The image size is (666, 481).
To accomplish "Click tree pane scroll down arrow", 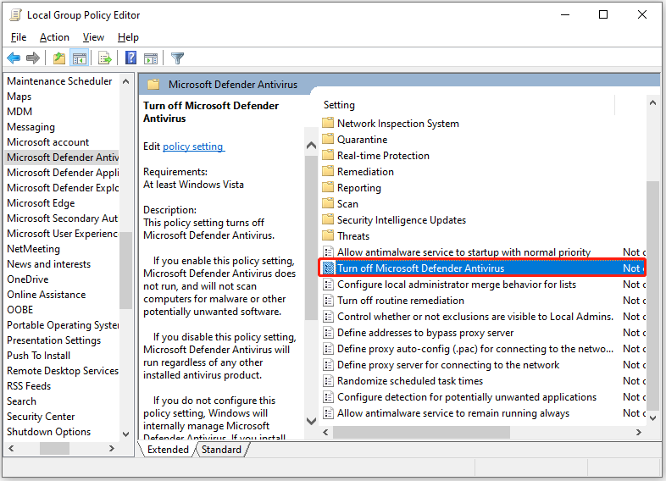I will coord(125,434).
